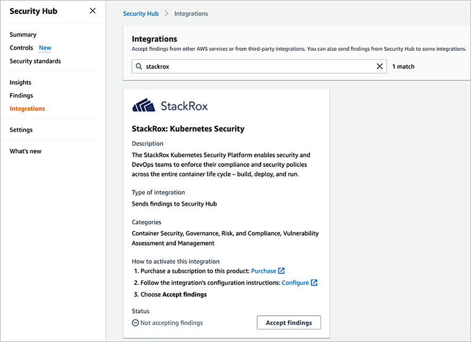Click Security Hub breadcrumb link

pyautogui.click(x=141, y=13)
